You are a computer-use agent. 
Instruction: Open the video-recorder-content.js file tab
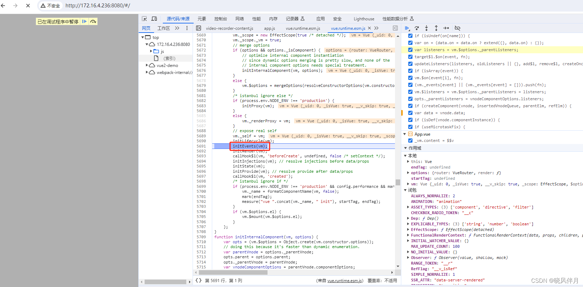point(229,28)
